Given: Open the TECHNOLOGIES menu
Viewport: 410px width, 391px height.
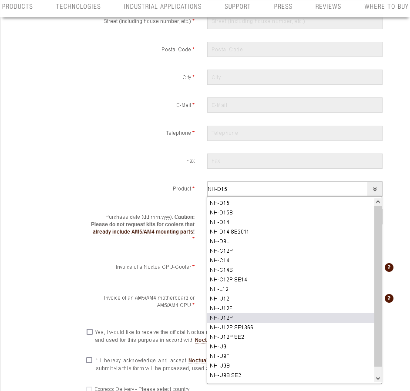Looking at the screenshot, I should click(x=78, y=7).
